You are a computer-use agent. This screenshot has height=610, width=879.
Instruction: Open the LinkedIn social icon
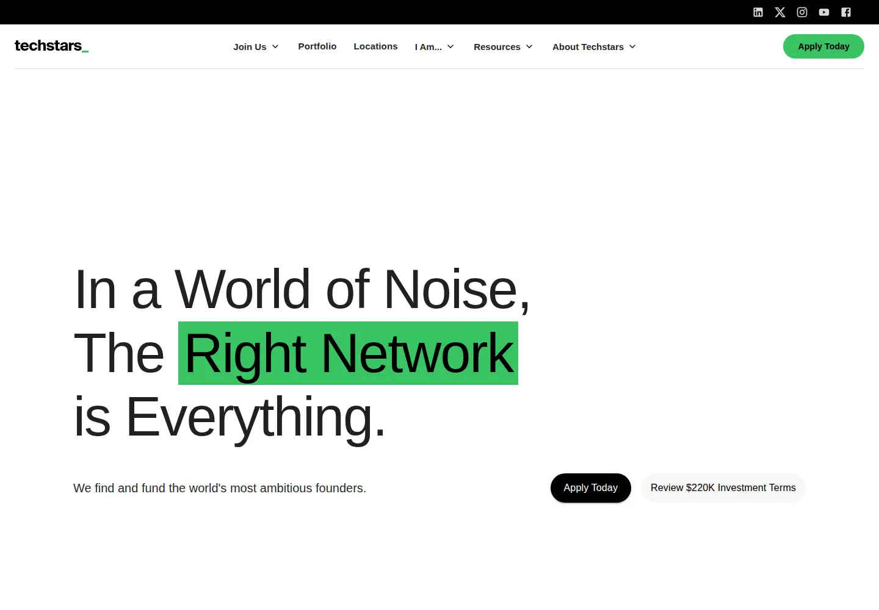click(x=758, y=12)
